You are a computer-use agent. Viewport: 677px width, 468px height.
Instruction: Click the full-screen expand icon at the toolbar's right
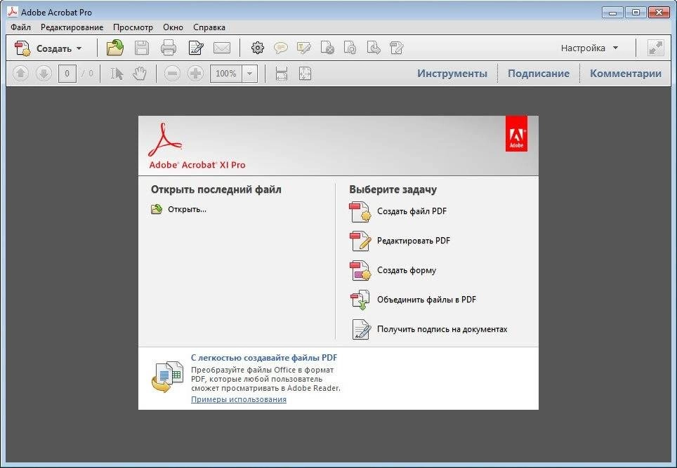point(656,48)
